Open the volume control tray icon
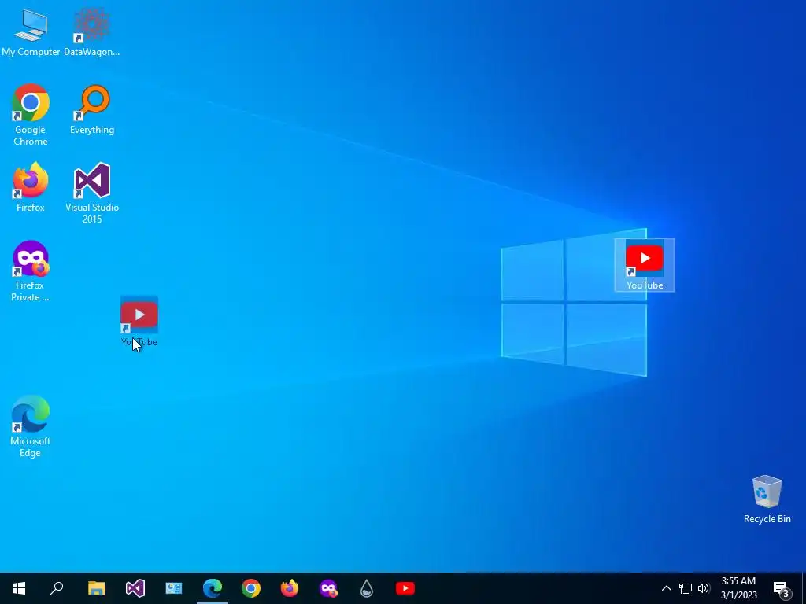This screenshot has width=806, height=604. 704,588
